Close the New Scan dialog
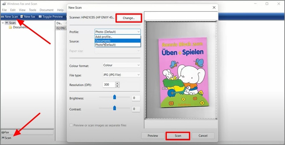Screen dimensions: 285x145 click(x=214, y=7)
